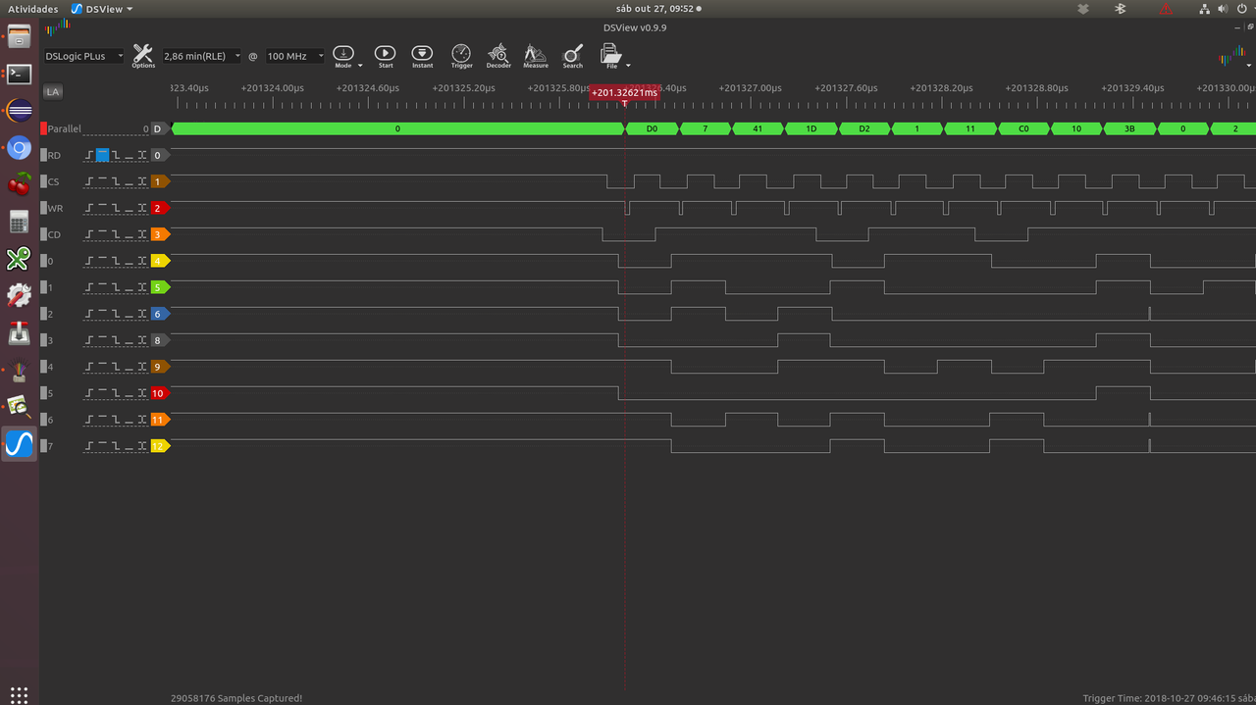
Task: Open Bluetooth indicator in top bar
Action: point(1120,9)
